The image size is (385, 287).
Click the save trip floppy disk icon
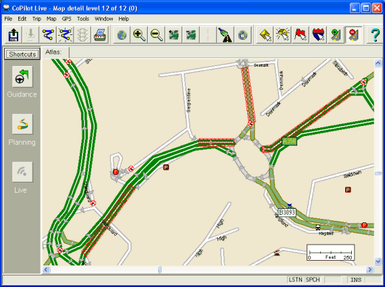[14, 35]
